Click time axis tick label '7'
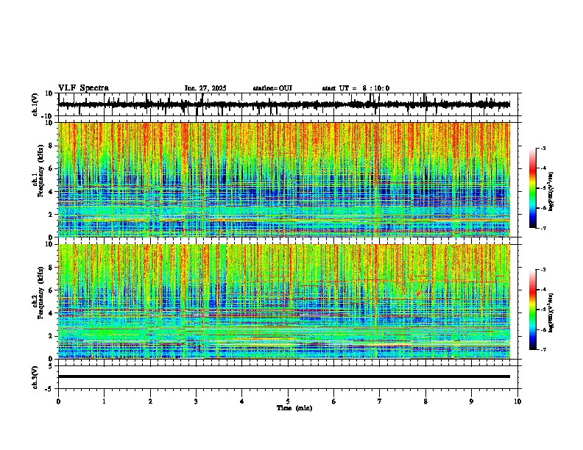Viewport: 583px width, 450px height. (380, 401)
